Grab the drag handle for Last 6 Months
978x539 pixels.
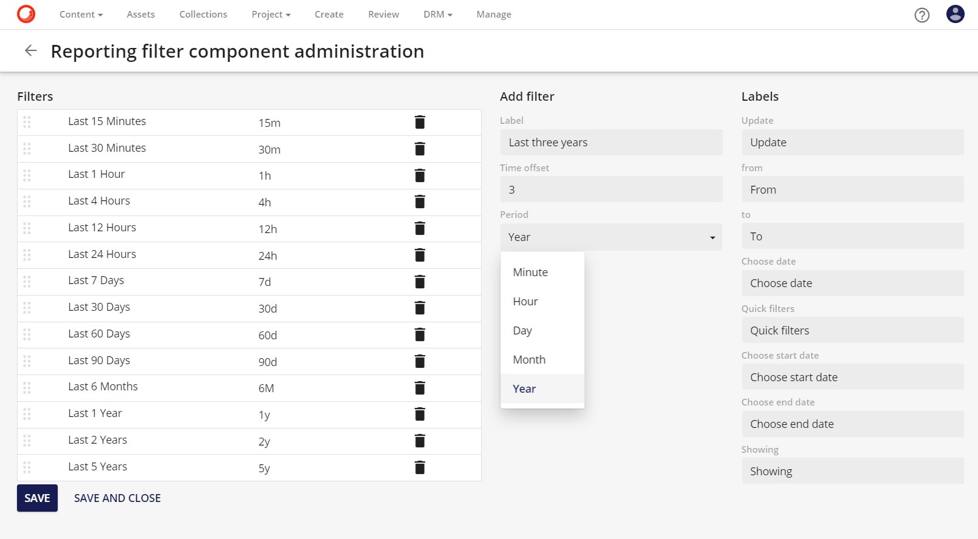[x=27, y=388]
